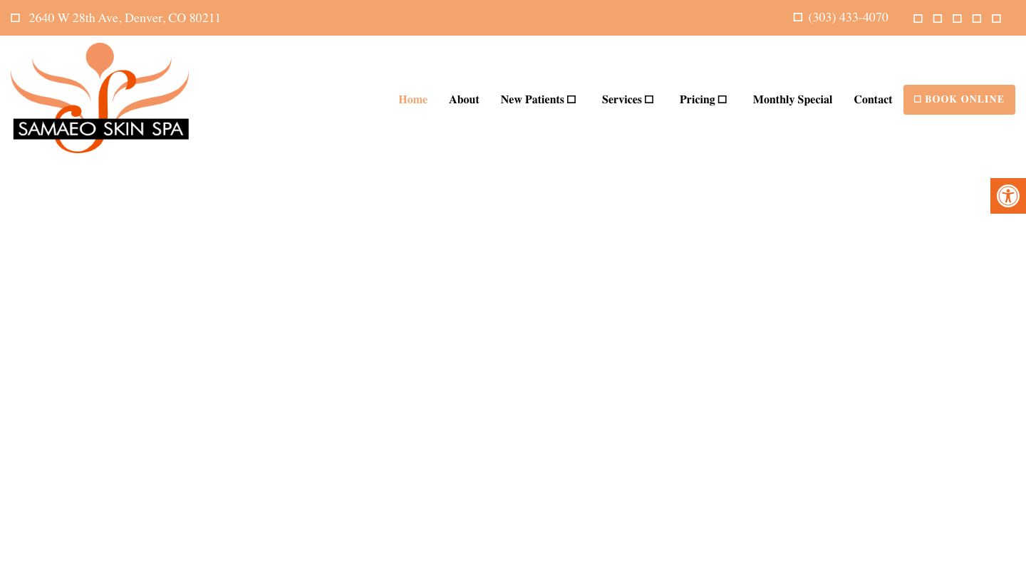Open the middle social media icon in top bar

[x=957, y=19]
